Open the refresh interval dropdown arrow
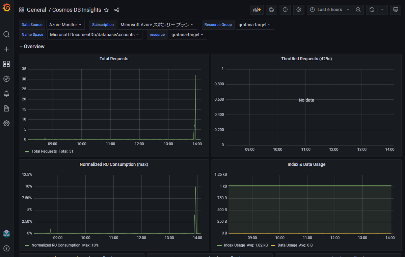Screen dimensions: 405x257 [x=382, y=10]
